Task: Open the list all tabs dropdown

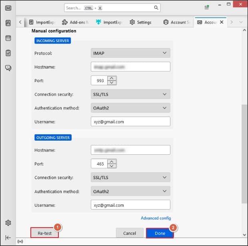Action: [x=241, y=22]
